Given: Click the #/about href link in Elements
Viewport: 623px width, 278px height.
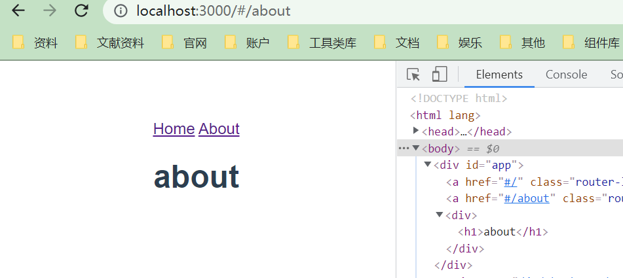Looking at the screenshot, I should pyautogui.click(x=527, y=198).
